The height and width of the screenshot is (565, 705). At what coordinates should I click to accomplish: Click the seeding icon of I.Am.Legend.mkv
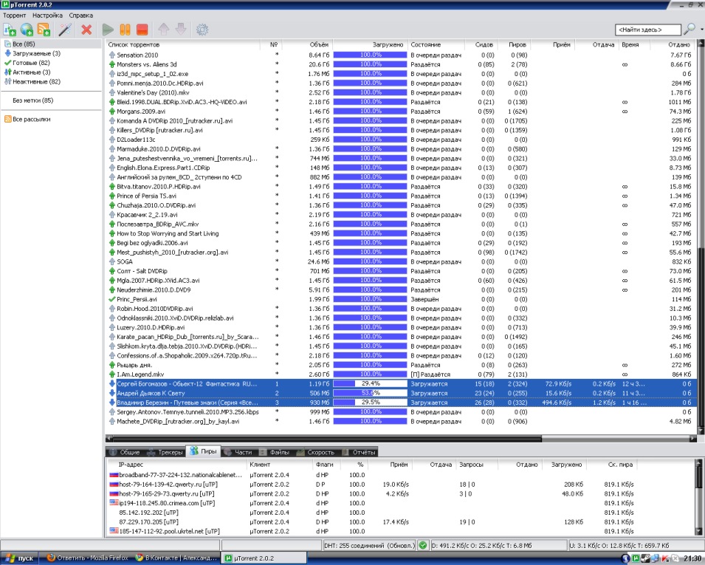click(x=112, y=374)
